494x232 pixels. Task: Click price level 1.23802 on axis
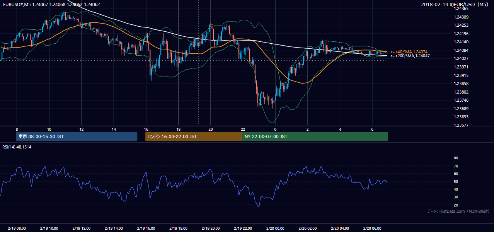(461, 92)
